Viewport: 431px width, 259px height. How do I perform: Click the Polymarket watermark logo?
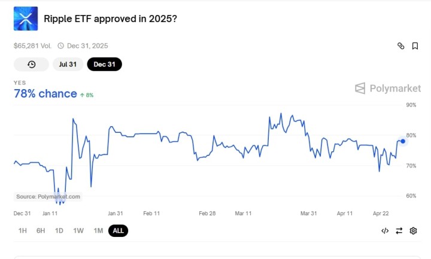click(x=387, y=89)
